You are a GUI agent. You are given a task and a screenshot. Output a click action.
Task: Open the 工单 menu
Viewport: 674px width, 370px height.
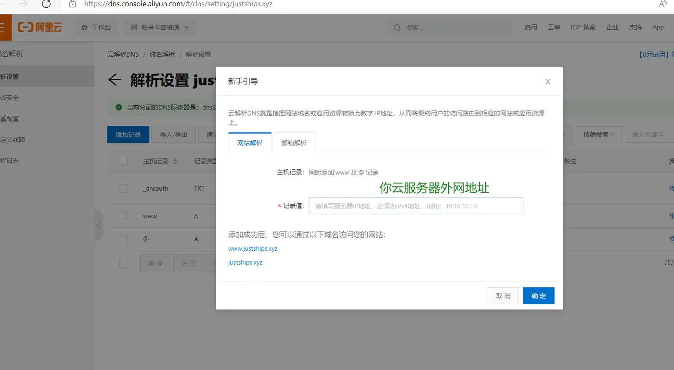coord(554,27)
